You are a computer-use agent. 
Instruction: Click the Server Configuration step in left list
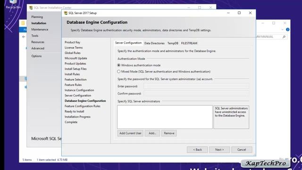78,95
